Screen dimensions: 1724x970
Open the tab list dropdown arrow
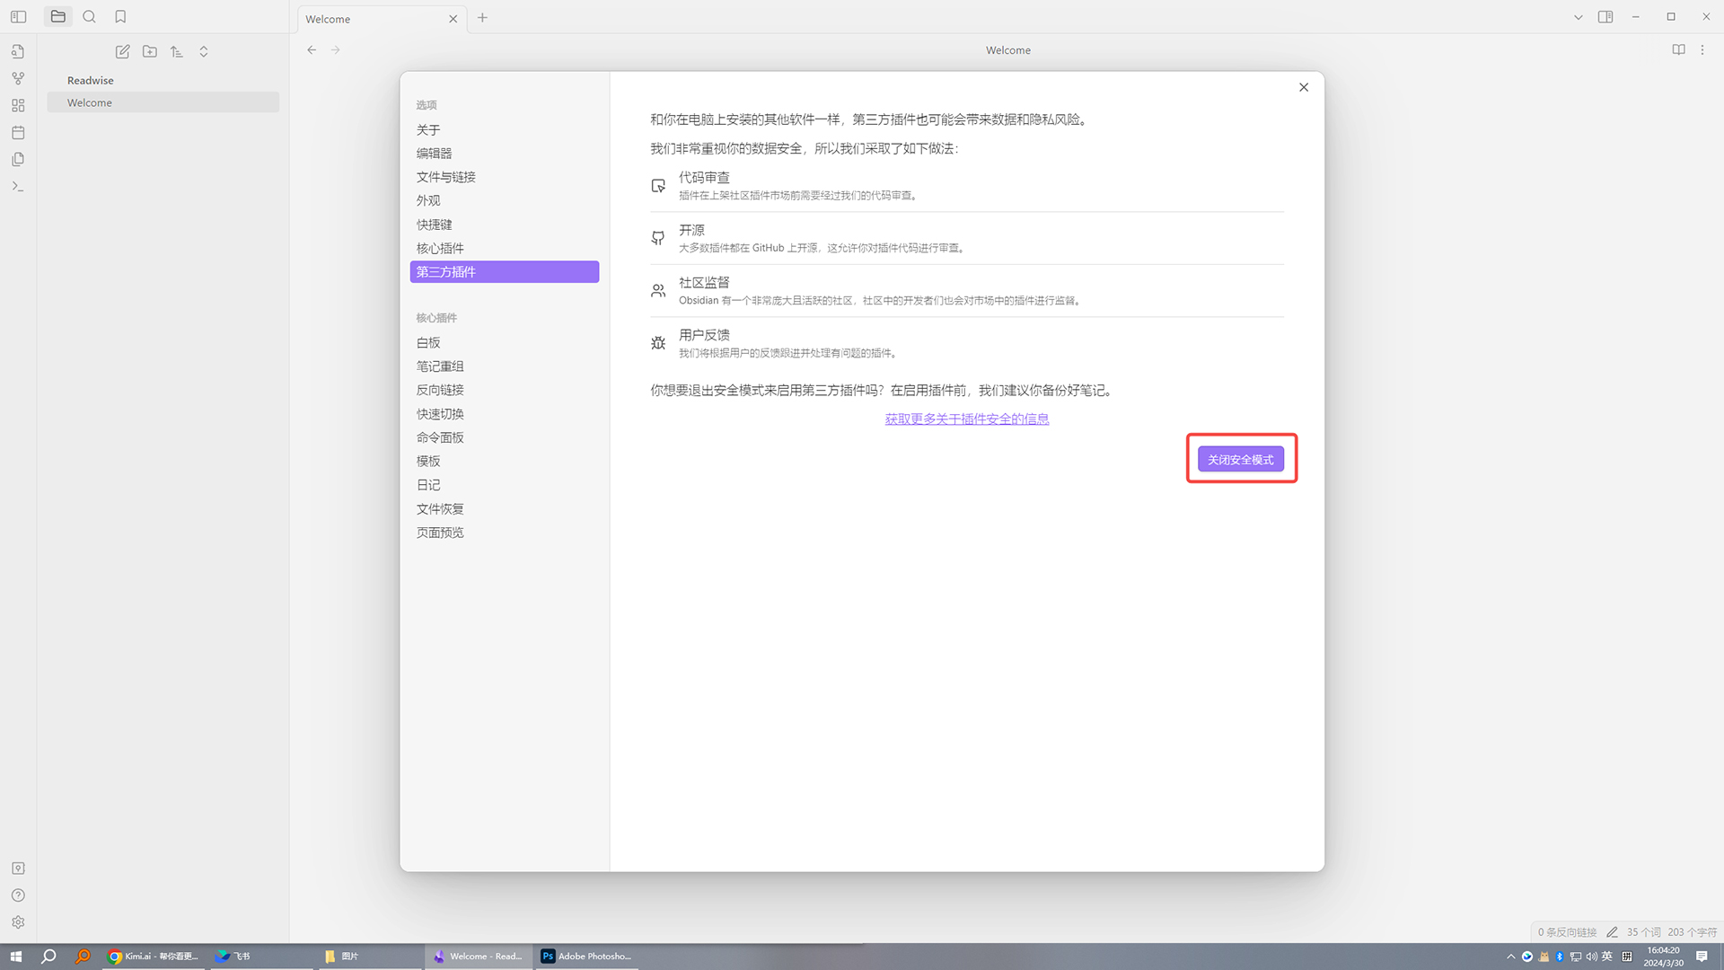pos(1578,17)
